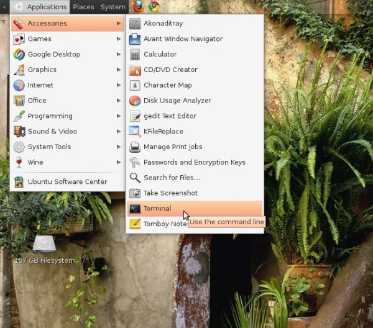Launch gedit Text Editor entry

195,116
